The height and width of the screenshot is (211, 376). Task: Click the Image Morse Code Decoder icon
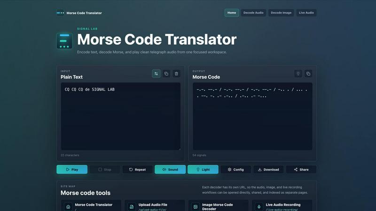click(x=196, y=207)
